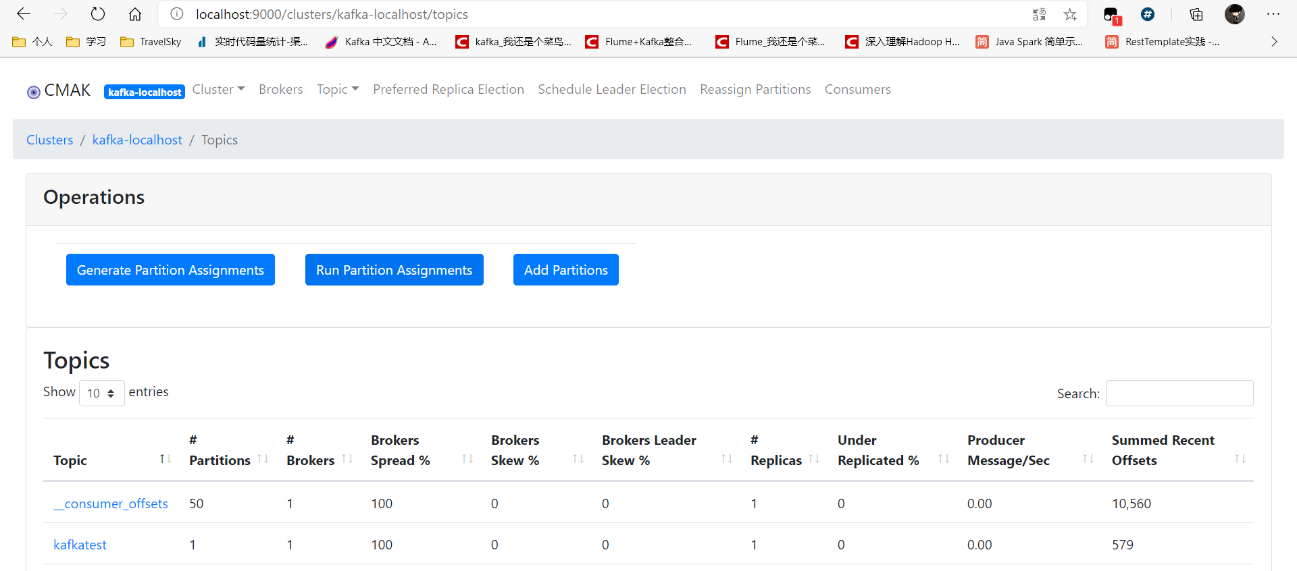Click the browser refresh icon
The height and width of the screenshot is (571, 1297).
(98, 14)
